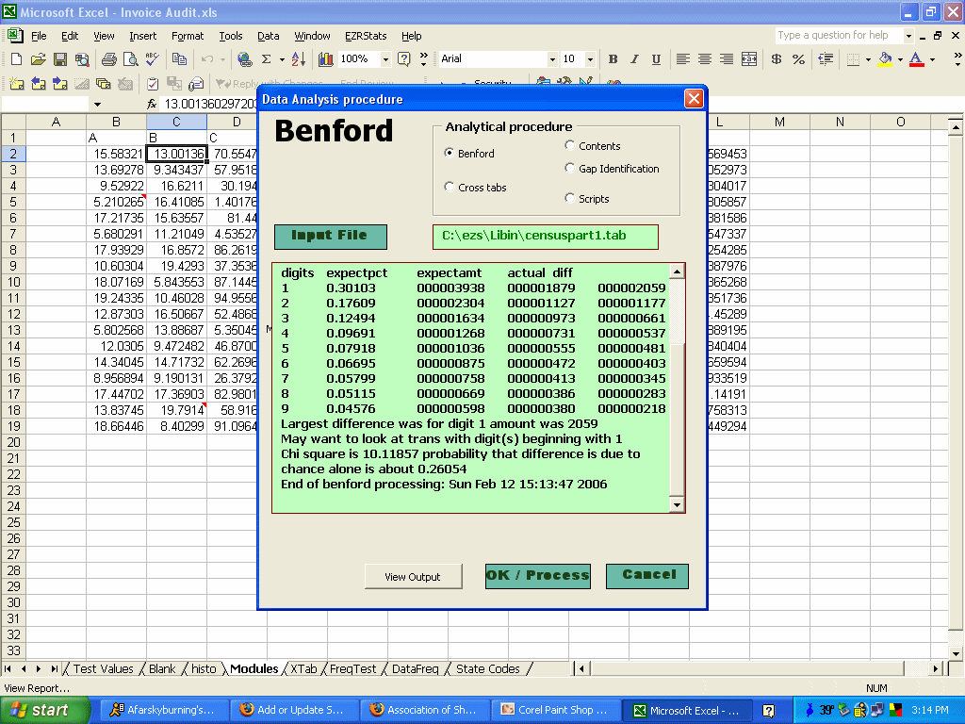Click the New Comment icon in reviewing toolbar
The width and height of the screenshot is (965, 724).
coord(17,83)
